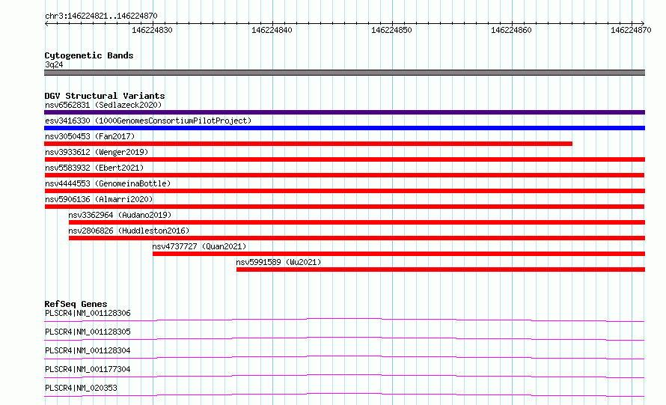The height and width of the screenshot is (405, 666).
Task: Select variant label nsv5991589 (Wu2021)
Action: 278,262
